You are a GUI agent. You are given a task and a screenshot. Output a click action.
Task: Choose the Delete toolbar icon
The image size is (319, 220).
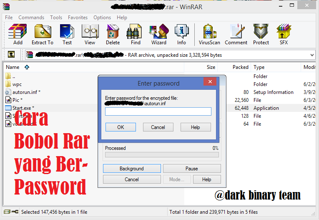(x=113, y=34)
